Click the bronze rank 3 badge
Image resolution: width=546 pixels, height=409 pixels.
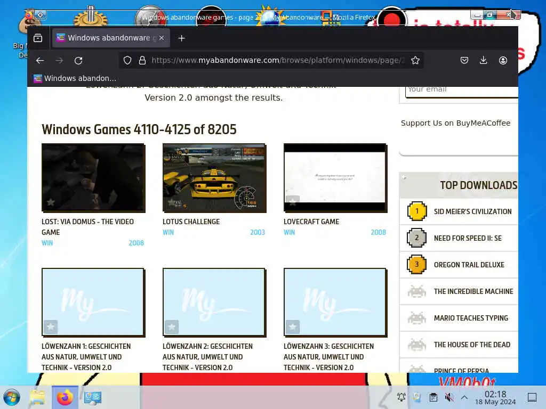417,264
